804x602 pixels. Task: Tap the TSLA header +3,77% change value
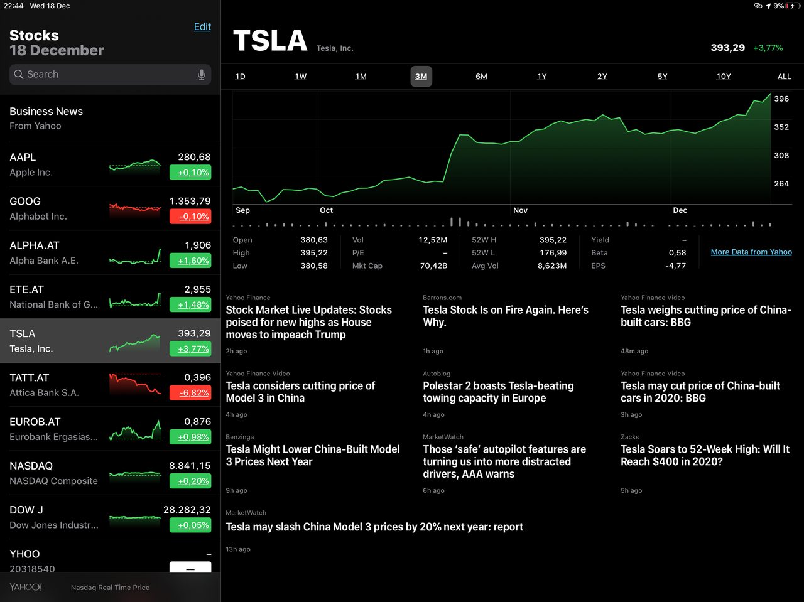pos(768,48)
